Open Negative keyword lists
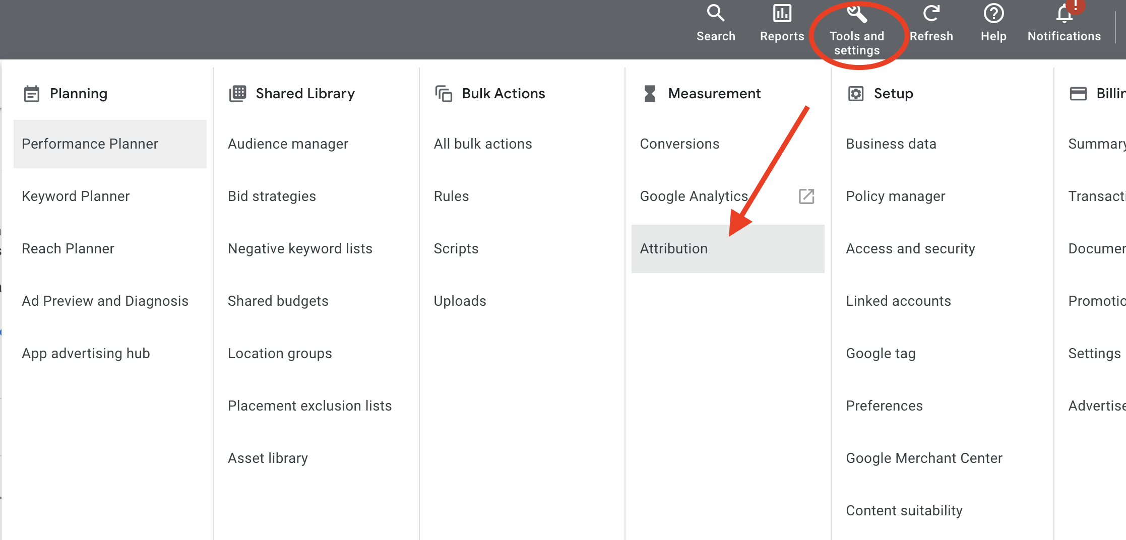 coord(300,249)
